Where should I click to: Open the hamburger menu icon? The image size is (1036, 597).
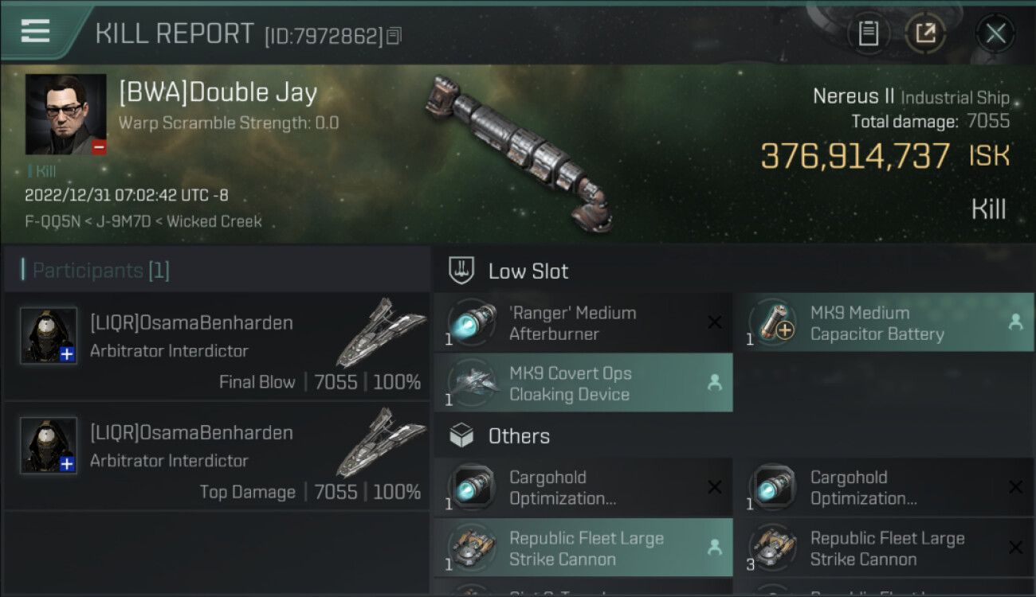(x=35, y=31)
